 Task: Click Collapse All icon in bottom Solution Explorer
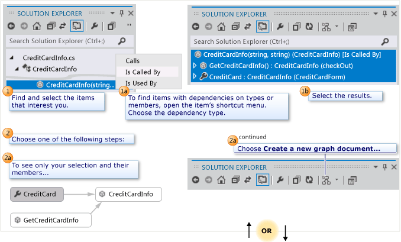(235, 180)
